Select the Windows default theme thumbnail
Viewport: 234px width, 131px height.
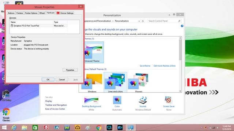click(92, 83)
